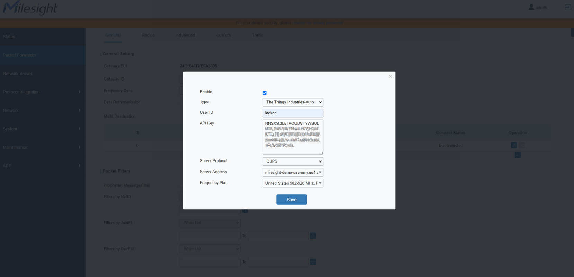Switch to the Advanced tab
This screenshot has width=574, height=277.
tap(185, 35)
